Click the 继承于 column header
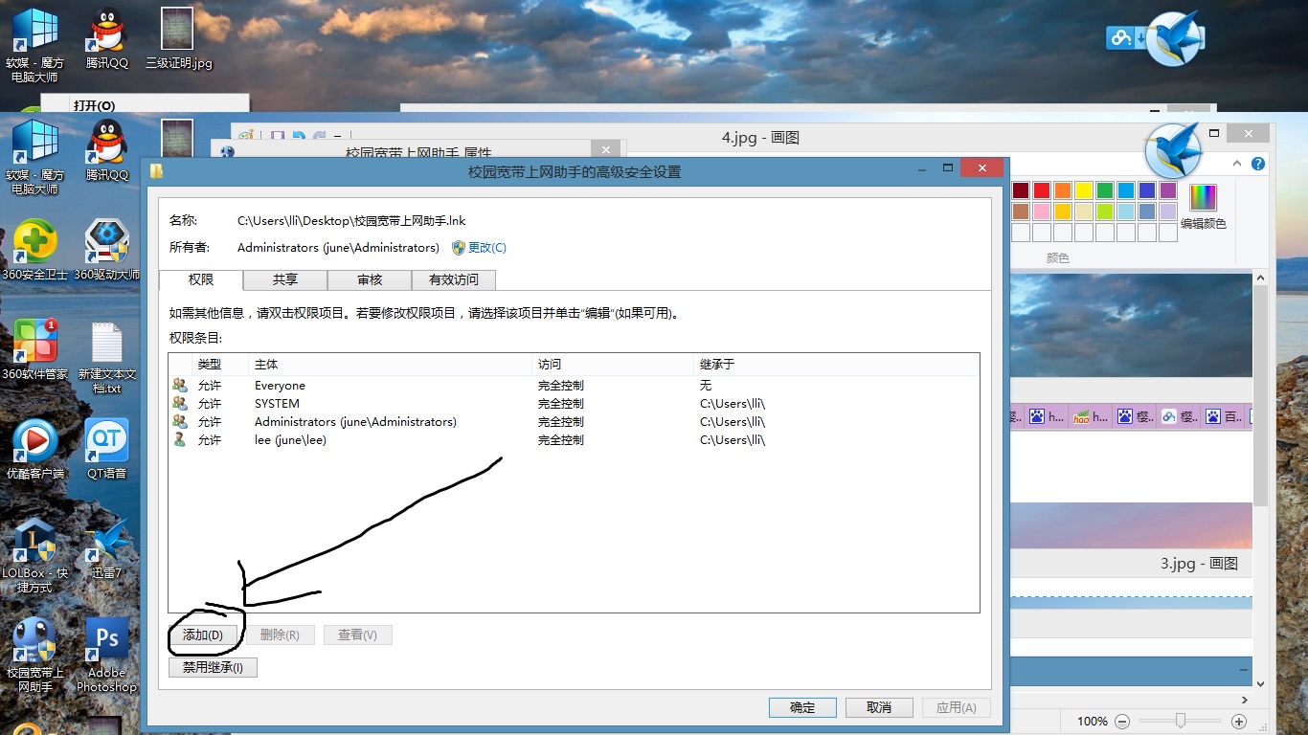 pos(836,365)
